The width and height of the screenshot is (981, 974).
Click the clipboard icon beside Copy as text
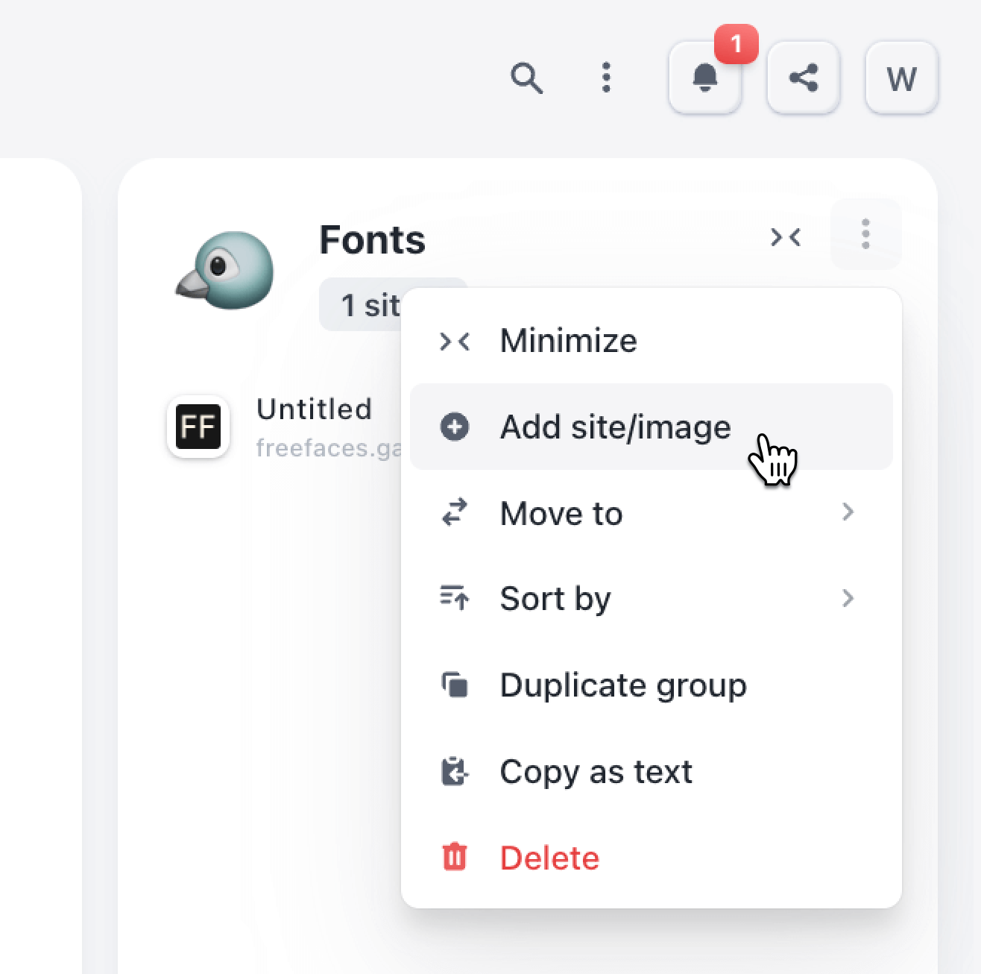click(455, 771)
